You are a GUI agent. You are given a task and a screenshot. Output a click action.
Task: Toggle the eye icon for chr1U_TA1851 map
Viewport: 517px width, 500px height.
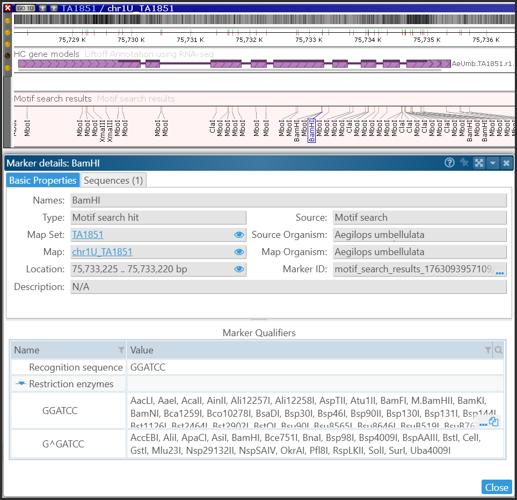[239, 252]
